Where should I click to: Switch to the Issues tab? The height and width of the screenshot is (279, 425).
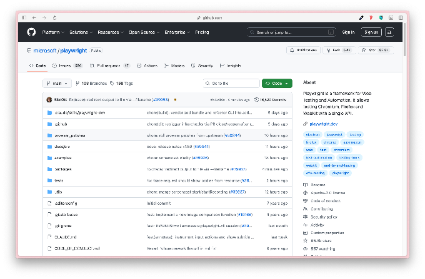coord(67,66)
